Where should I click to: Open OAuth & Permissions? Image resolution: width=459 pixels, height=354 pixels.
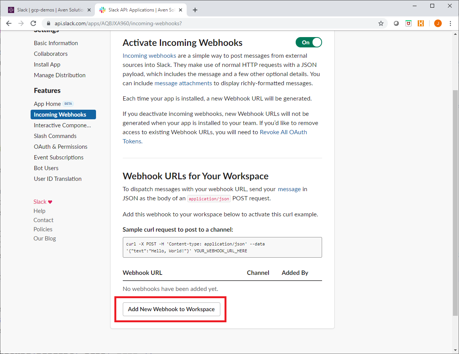tap(60, 147)
